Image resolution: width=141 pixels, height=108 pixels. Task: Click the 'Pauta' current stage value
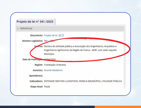coord(47,87)
